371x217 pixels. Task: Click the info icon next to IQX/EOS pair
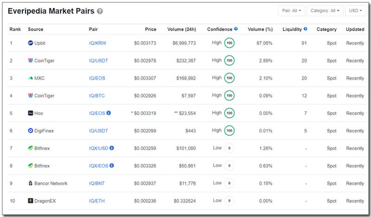pos(112,165)
